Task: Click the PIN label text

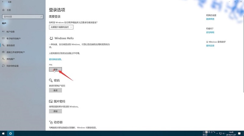Action: (x=51, y=65)
